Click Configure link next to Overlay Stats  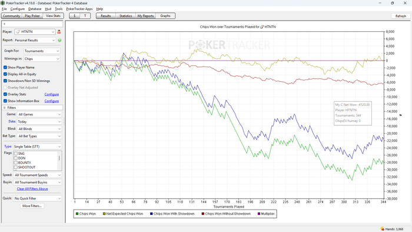pos(52,94)
